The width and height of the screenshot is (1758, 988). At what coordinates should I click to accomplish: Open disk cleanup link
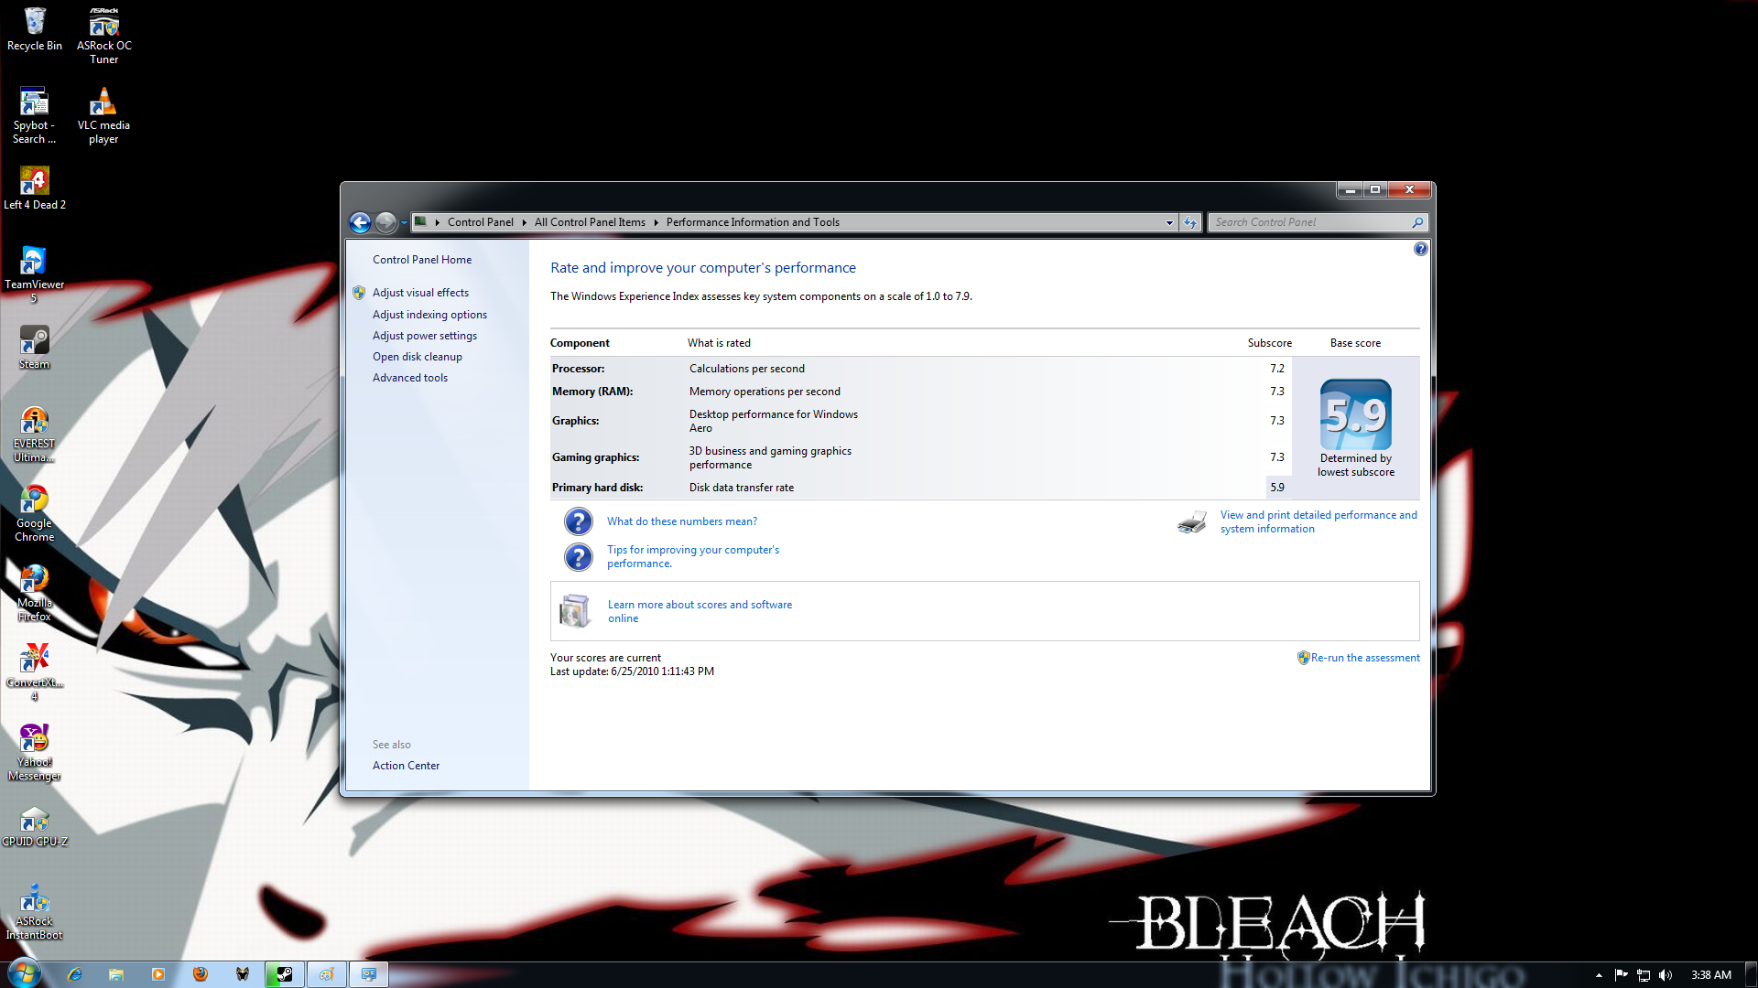pyautogui.click(x=417, y=357)
